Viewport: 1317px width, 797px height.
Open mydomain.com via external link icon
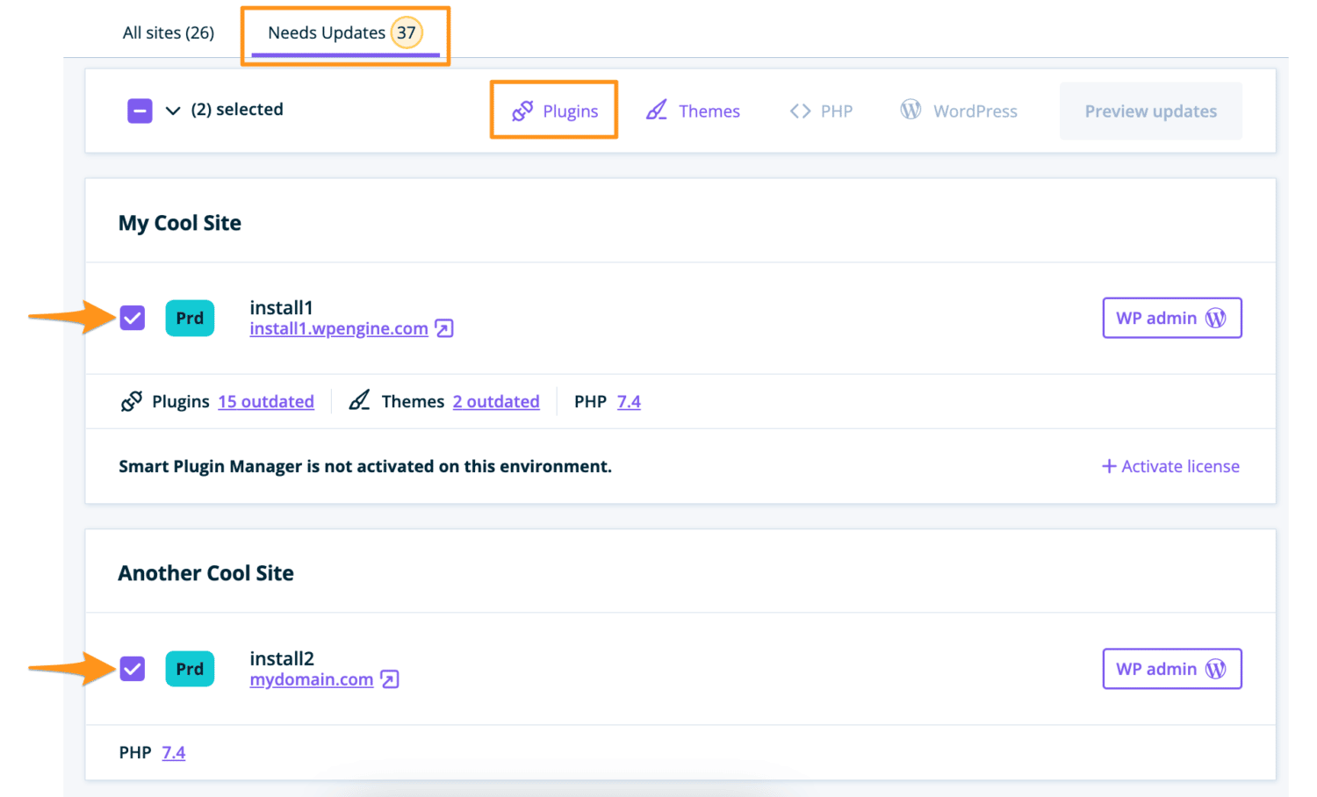[x=388, y=679]
